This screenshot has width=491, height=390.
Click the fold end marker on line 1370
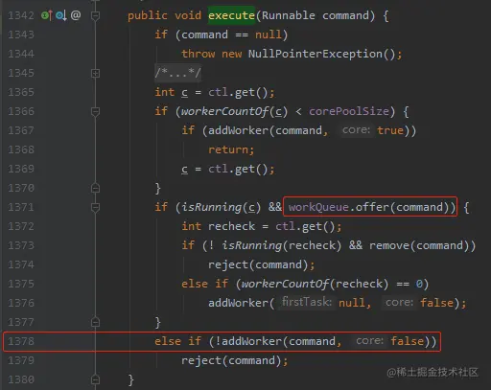pos(95,188)
